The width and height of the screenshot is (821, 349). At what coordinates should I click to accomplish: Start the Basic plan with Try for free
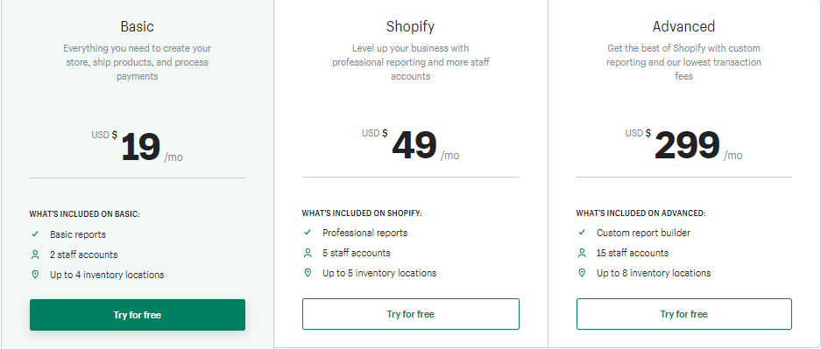click(x=138, y=315)
